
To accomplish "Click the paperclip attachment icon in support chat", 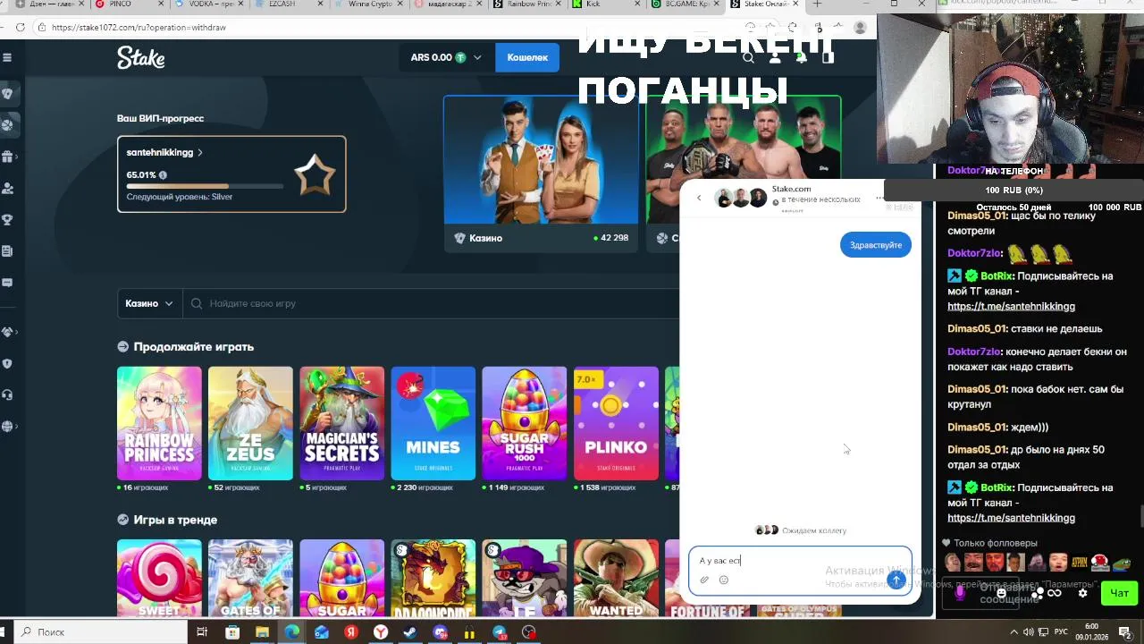I will (704, 580).
